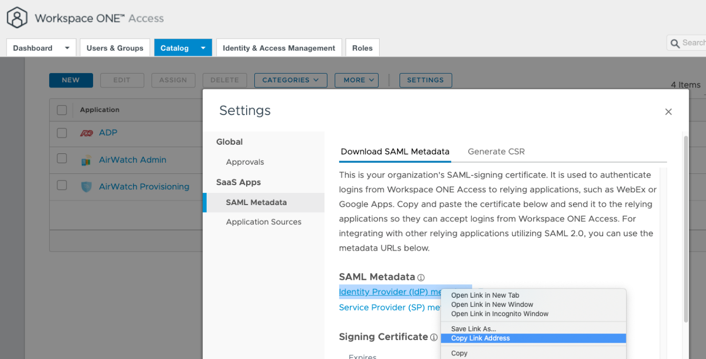Screen dimensions: 706x359
Task: Close the Settings dialog with X
Action: pyautogui.click(x=668, y=111)
